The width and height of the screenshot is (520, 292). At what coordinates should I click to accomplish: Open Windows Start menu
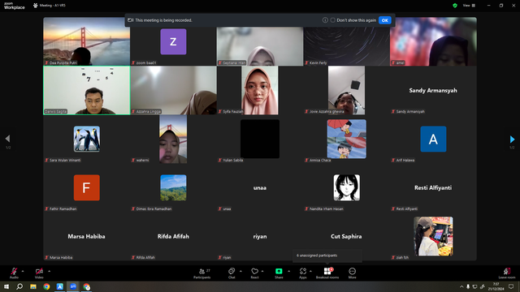pyautogui.click(x=6, y=286)
